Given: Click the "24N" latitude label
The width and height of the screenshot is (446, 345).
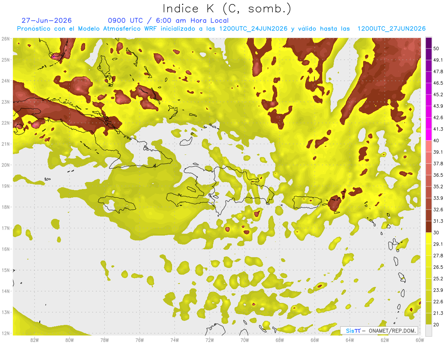Looking at the screenshot, I should 5,81.
